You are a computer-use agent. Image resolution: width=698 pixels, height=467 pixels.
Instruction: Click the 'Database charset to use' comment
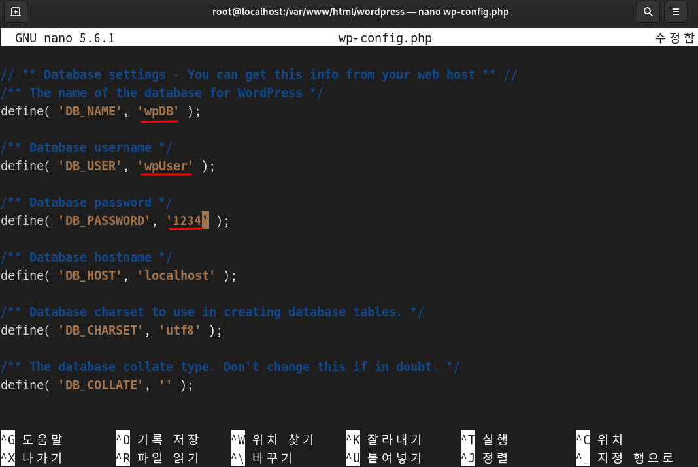click(x=212, y=312)
